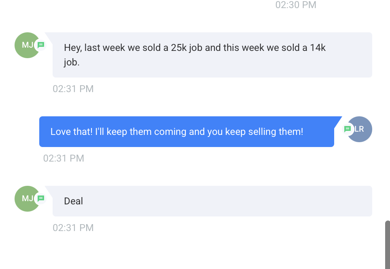Click the 02:31 PM timestamp below the Deal message
The height and width of the screenshot is (269, 390).
click(73, 228)
